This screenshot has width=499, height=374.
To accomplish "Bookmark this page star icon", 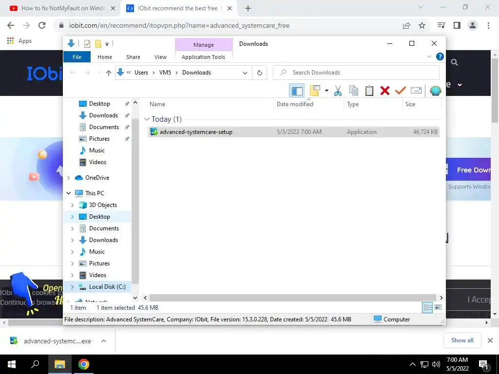I will (422, 25).
